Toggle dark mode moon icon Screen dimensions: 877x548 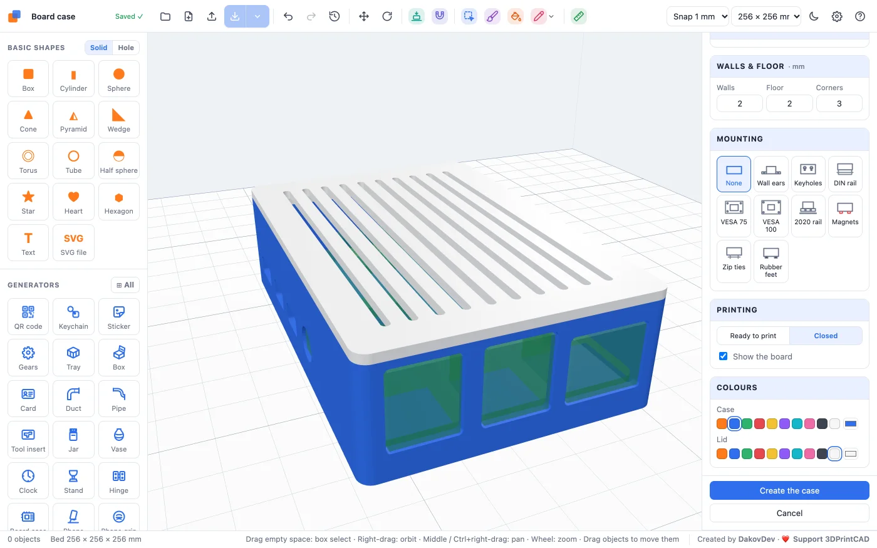click(814, 16)
